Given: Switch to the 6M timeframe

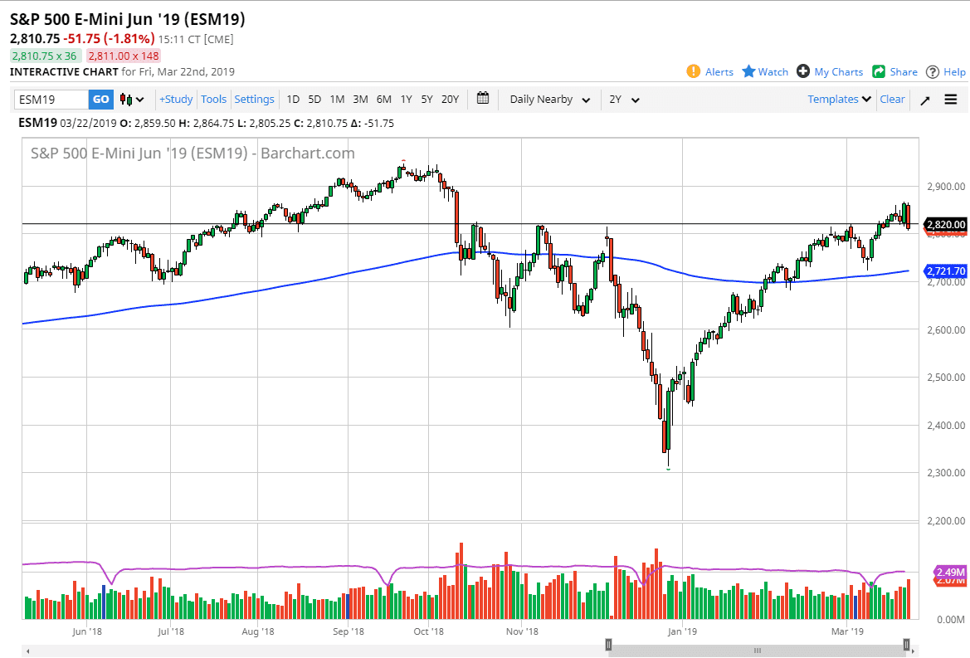Looking at the screenshot, I should (383, 99).
